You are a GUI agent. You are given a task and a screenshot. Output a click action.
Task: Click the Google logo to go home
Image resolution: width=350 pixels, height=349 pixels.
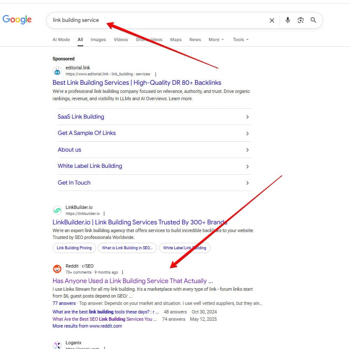coord(17,19)
